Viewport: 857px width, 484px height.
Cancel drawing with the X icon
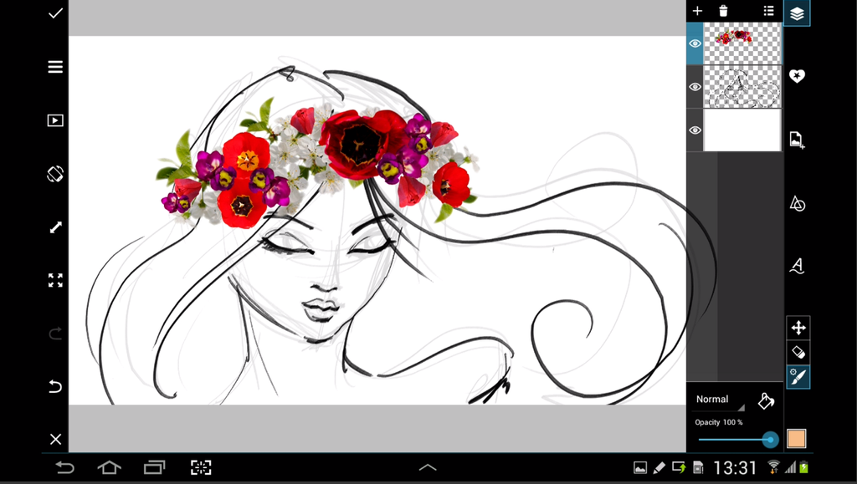(x=55, y=439)
